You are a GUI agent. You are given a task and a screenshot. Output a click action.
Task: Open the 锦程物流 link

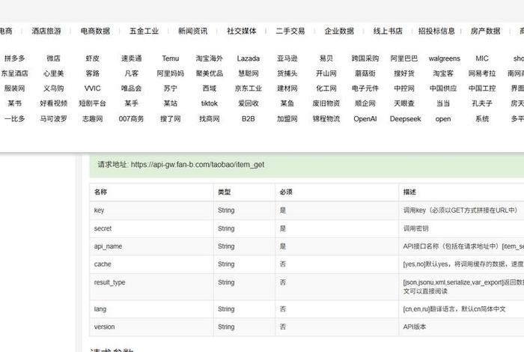[326, 118]
